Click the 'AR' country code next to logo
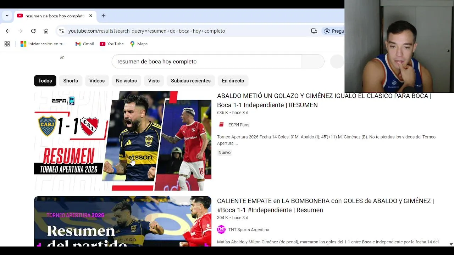Viewport: 454px width, 255px height. pyautogui.click(x=62, y=58)
